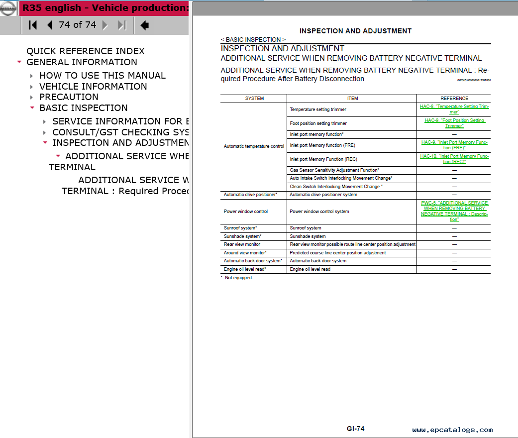Expand the PRECAUTION node
The height and width of the screenshot is (438, 518).
click(x=32, y=97)
